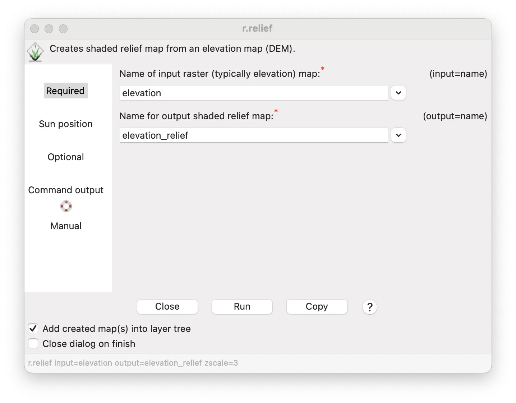Click the (input=name) parameter hint
Screen dimensions: 516x403
point(458,74)
